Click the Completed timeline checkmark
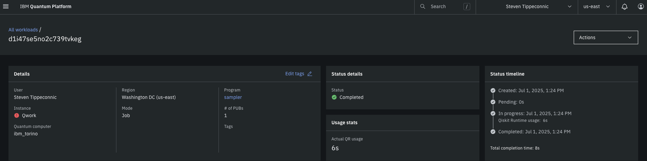Image resolution: width=647 pixels, height=161 pixels. (x=493, y=132)
